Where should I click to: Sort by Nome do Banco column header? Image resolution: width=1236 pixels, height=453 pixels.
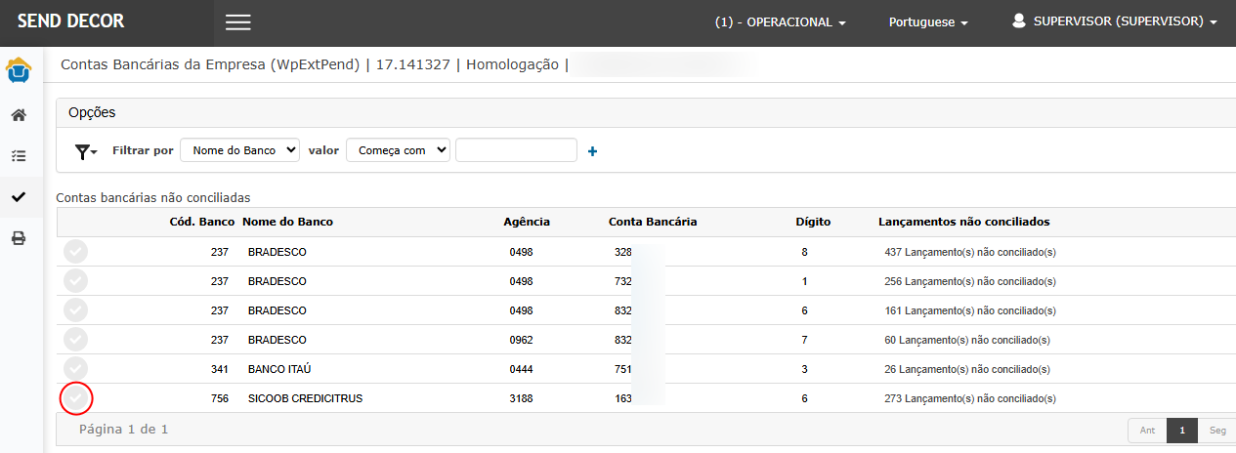click(x=288, y=222)
